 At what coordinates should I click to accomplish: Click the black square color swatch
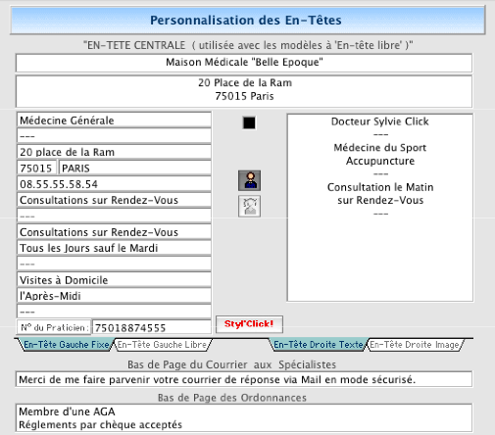pyautogui.click(x=249, y=122)
